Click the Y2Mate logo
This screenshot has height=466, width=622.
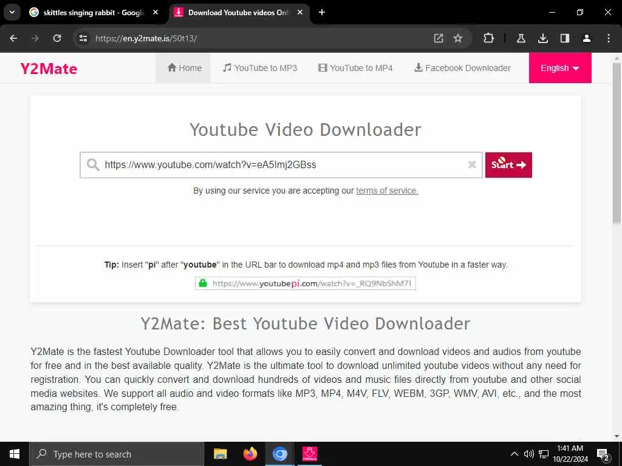tap(49, 69)
